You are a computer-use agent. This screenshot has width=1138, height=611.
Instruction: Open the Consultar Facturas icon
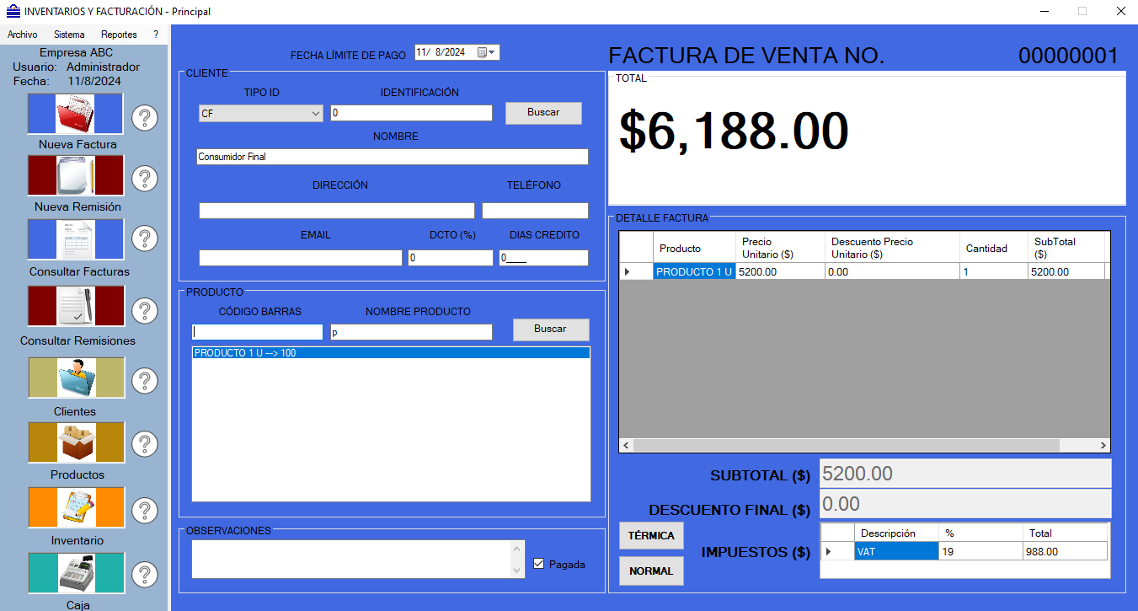pos(76,239)
